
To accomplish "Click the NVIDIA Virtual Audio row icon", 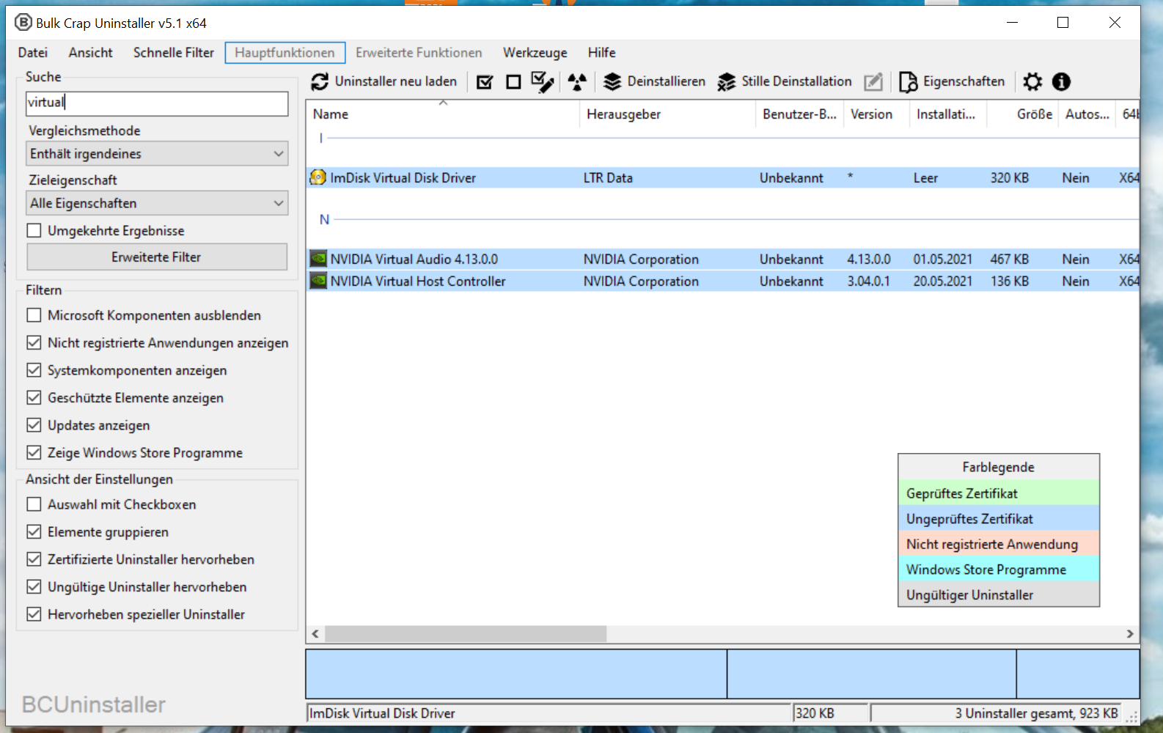I will pos(318,259).
